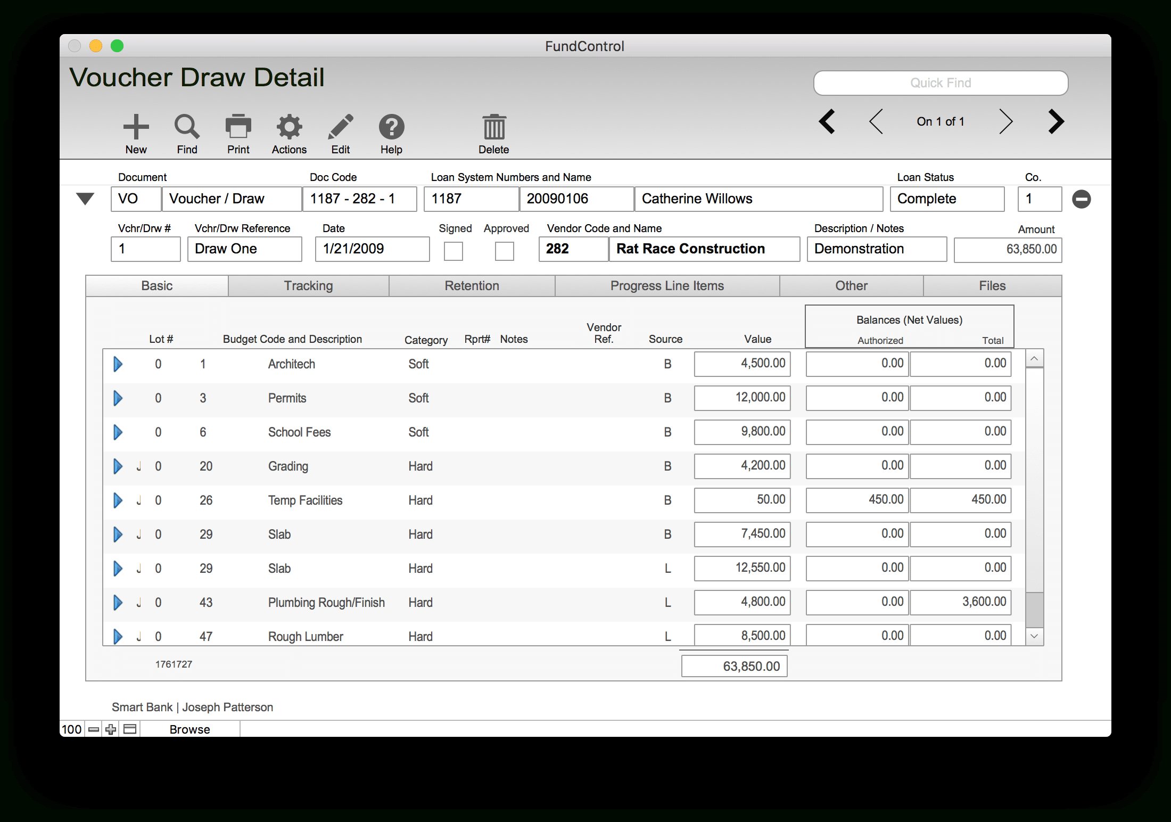
Task: Open the Actions gear menu
Action: click(289, 127)
